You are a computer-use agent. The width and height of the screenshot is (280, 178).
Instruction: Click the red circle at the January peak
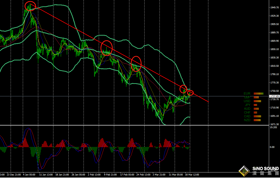coord(30,6)
